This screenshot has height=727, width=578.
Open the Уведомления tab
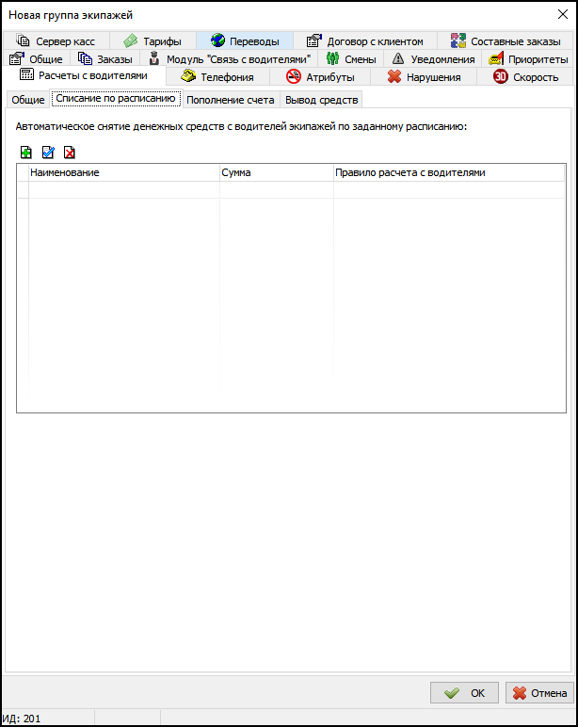pyautogui.click(x=433, y=58)
